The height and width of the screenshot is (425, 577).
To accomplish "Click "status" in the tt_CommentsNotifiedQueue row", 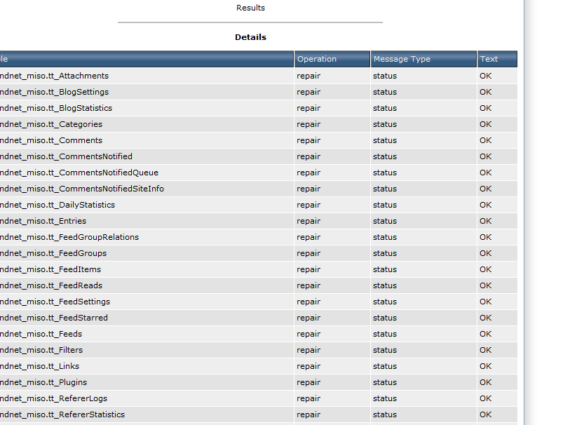I will point(385,173).
